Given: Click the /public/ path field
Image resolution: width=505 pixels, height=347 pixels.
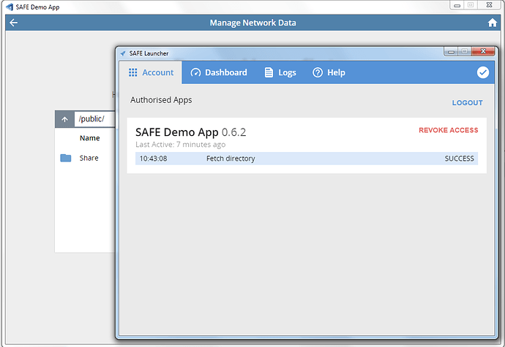Looking at the screenshot, I should click(94, 119).
